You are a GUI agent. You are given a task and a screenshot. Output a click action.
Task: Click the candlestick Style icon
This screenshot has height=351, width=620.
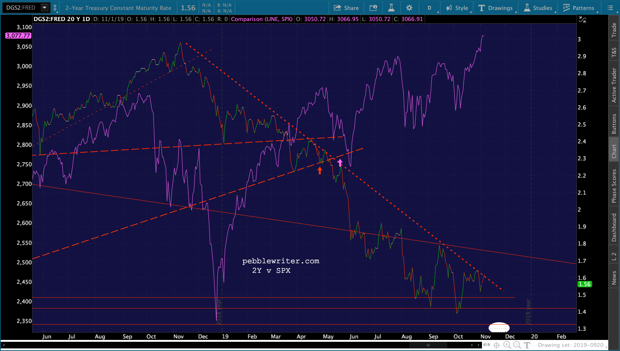click(449, 8)
